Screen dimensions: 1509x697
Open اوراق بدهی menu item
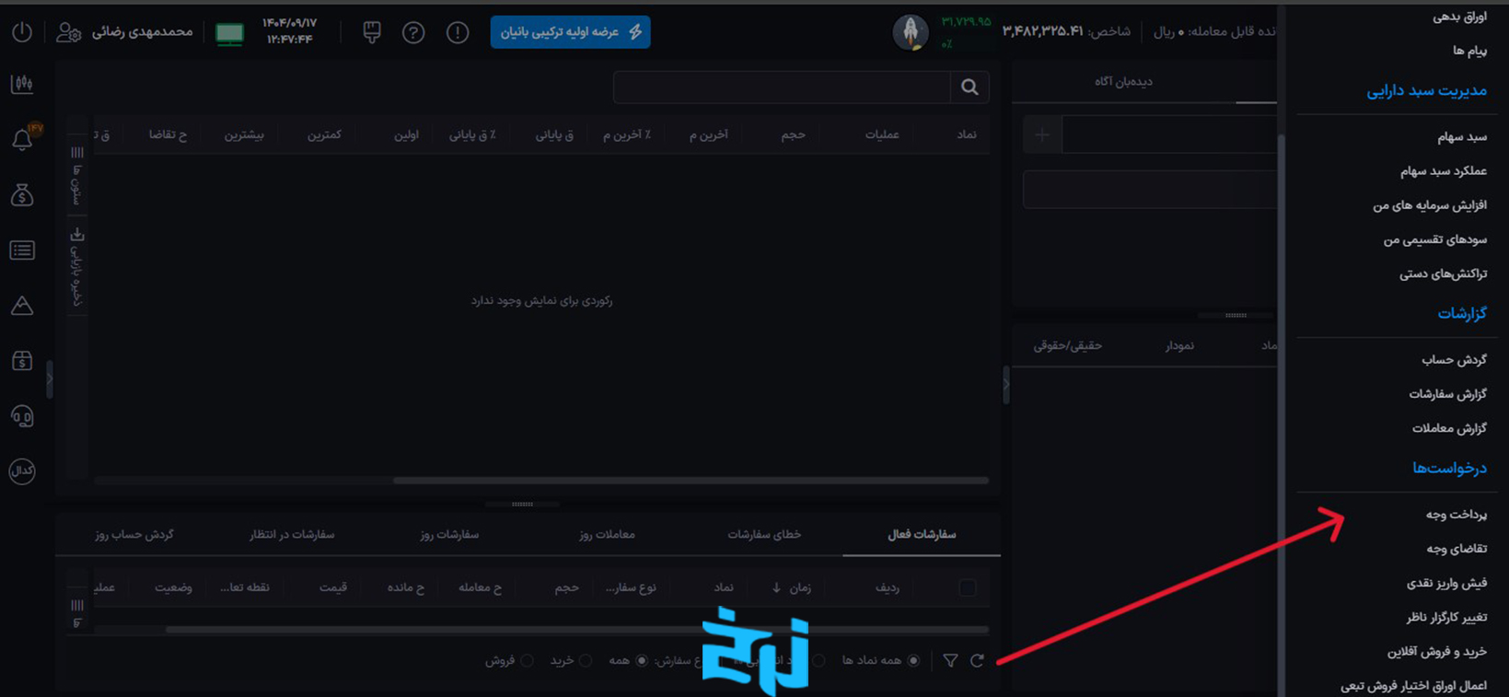point(1459,17)
